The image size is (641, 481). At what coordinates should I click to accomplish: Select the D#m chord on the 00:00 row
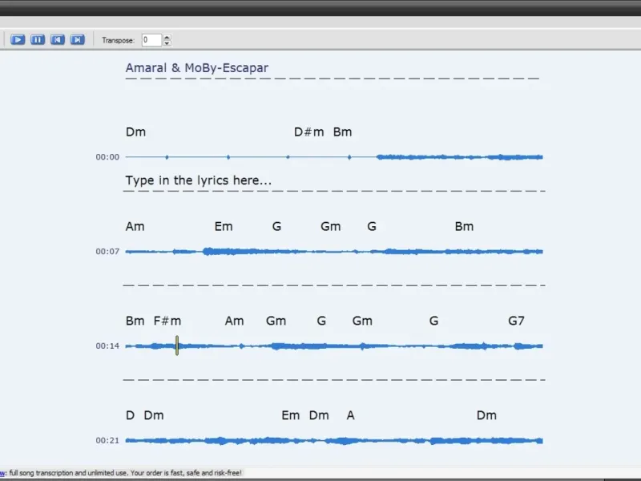click(x=309, y=131)
